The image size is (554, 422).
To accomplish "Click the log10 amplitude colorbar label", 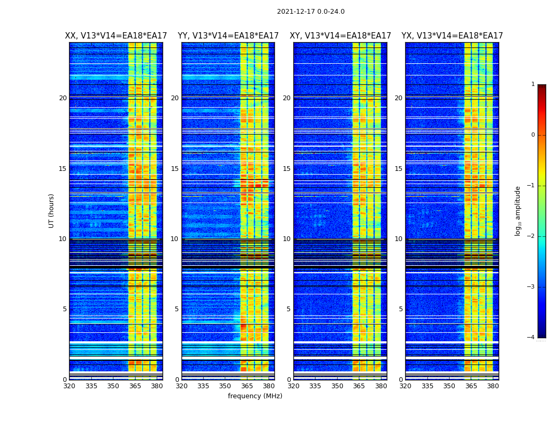I will coord(518,211).
